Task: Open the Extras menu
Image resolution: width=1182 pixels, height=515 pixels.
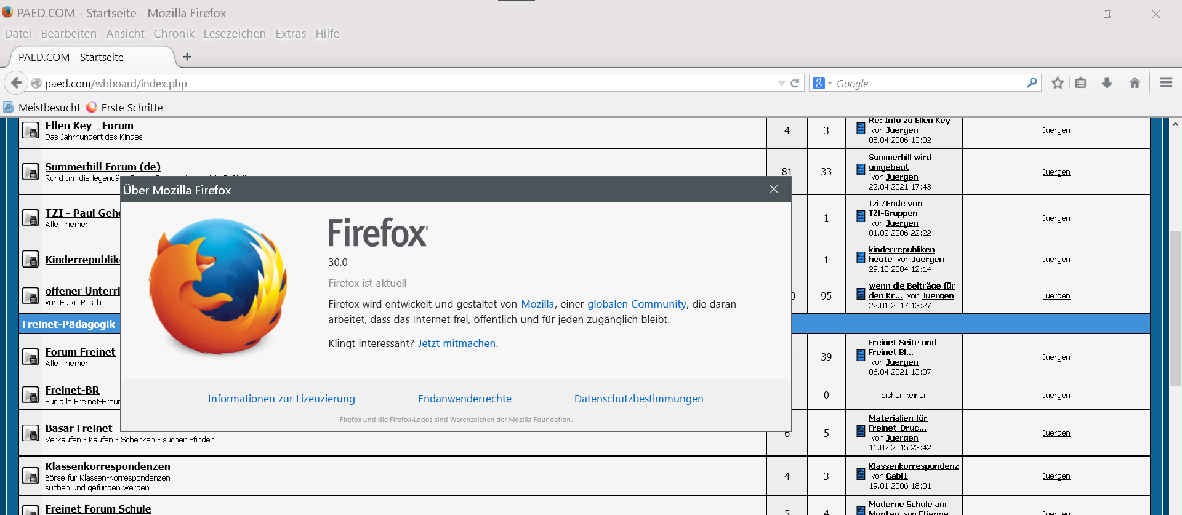Action: (291, 34)
